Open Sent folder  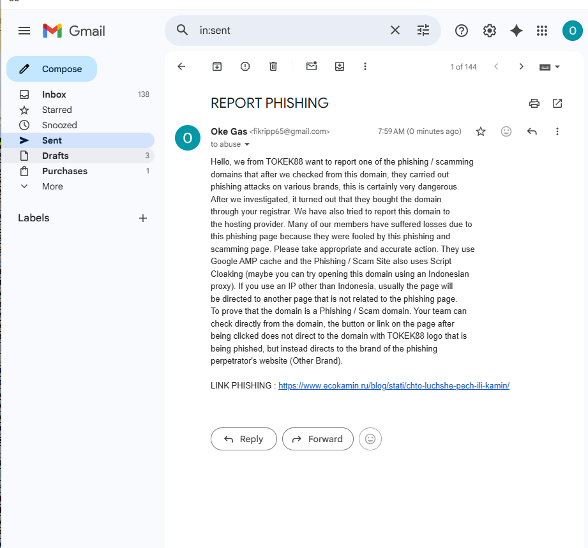[x=78, y=140]
